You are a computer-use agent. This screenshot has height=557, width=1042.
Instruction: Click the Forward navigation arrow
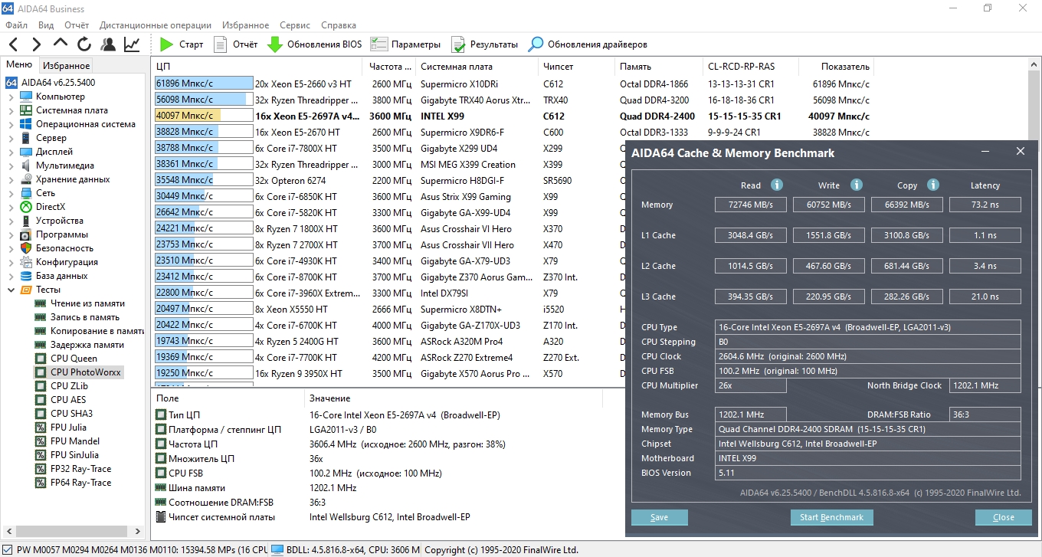point(35,44)
